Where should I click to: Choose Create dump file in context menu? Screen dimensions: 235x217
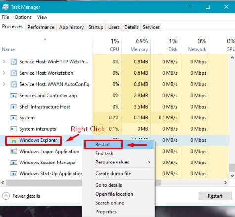pos(113,174)
